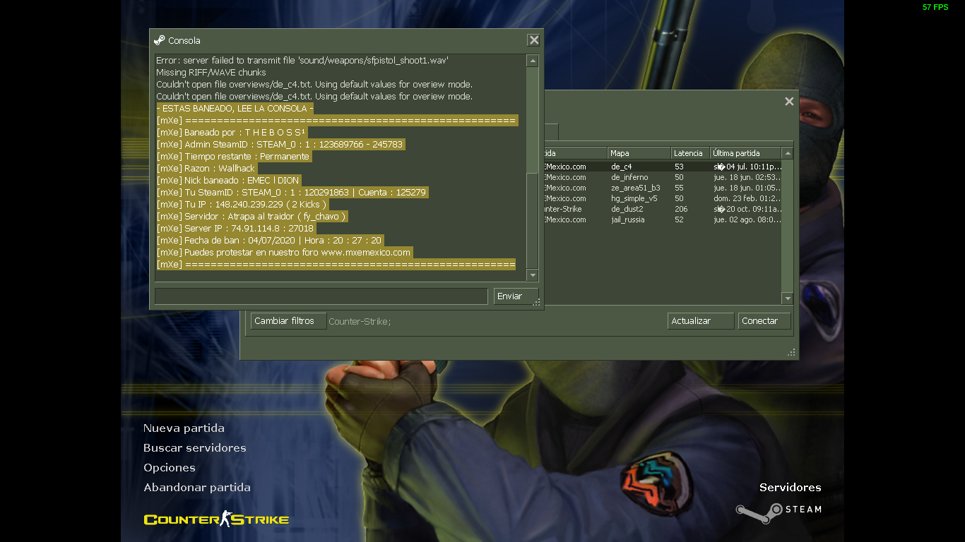Choose Abandonar partida in main menu

point(197,488)
